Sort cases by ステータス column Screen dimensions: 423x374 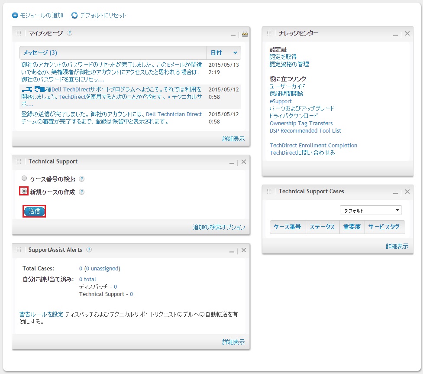322,227
